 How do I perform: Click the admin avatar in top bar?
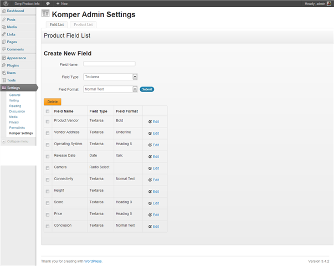[x=329, y=4]
